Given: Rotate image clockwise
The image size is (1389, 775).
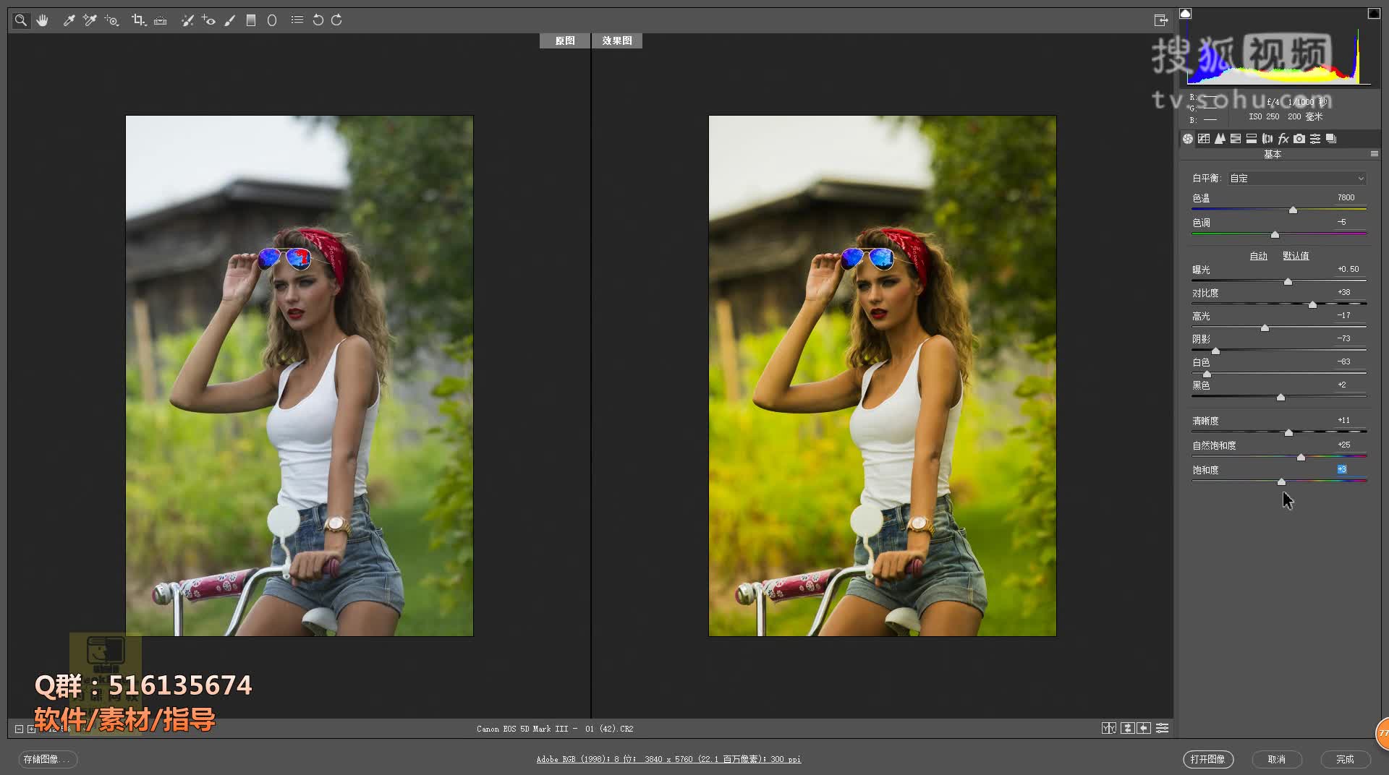Looking at the screenshot, I should (336, 20).
